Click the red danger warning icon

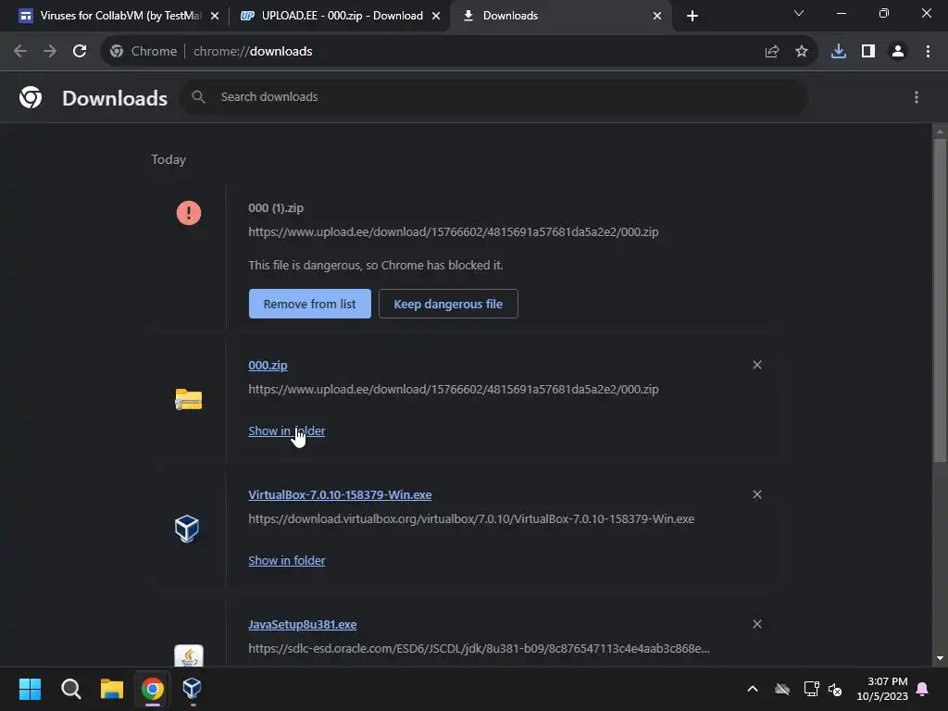(x=189, y=213)
